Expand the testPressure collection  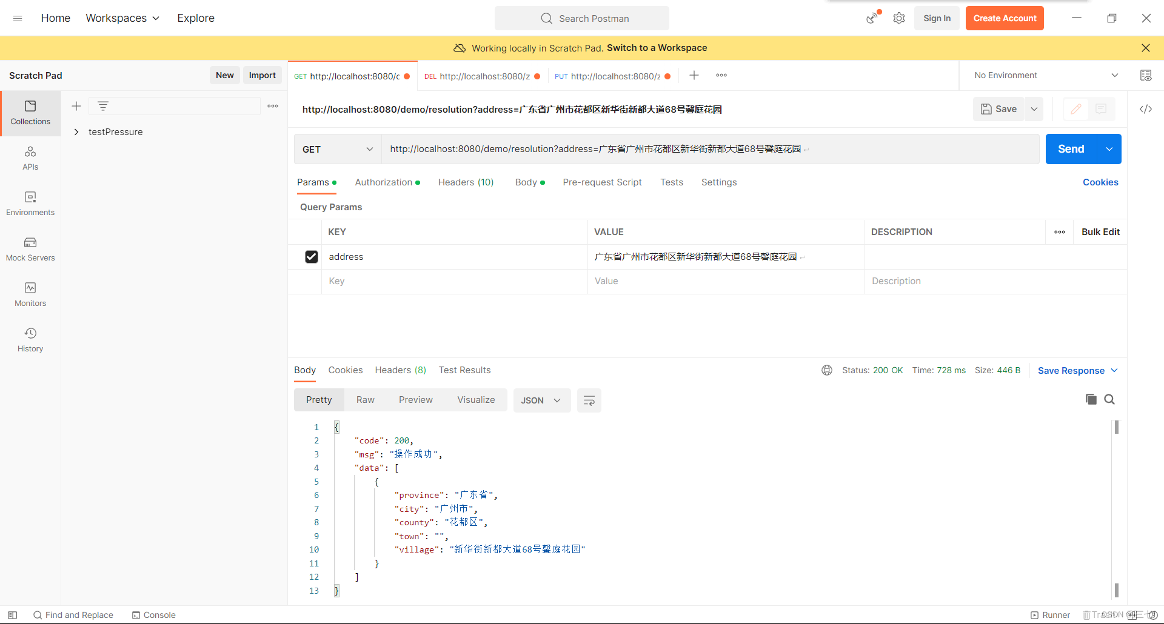(x=76, y=132)
